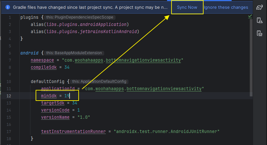Click the ApplicationDefaultConfig inlay hint

coord(99,81)
